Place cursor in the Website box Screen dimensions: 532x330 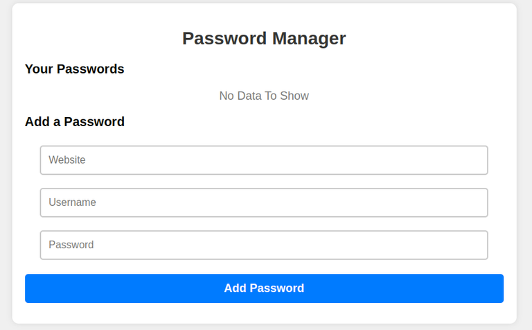click(x=264, y=160)
